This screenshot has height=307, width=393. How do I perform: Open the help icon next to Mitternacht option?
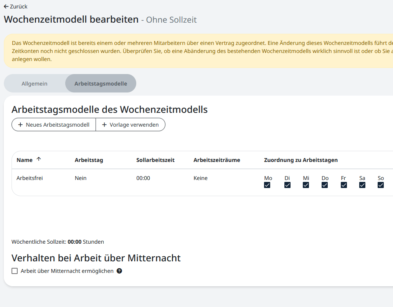pyautogui.click(x=119, y=271)
